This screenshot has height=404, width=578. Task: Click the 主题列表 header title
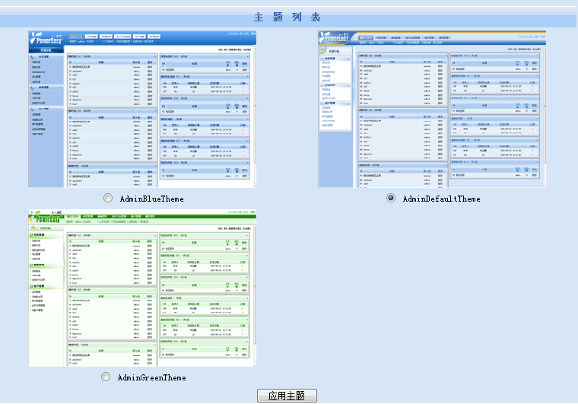[287, 17]
